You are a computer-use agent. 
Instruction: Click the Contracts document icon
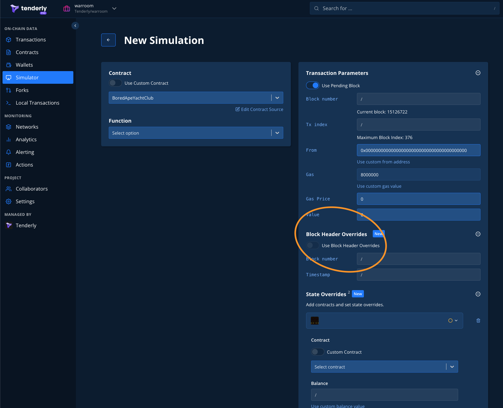click(x=9, y=52)
